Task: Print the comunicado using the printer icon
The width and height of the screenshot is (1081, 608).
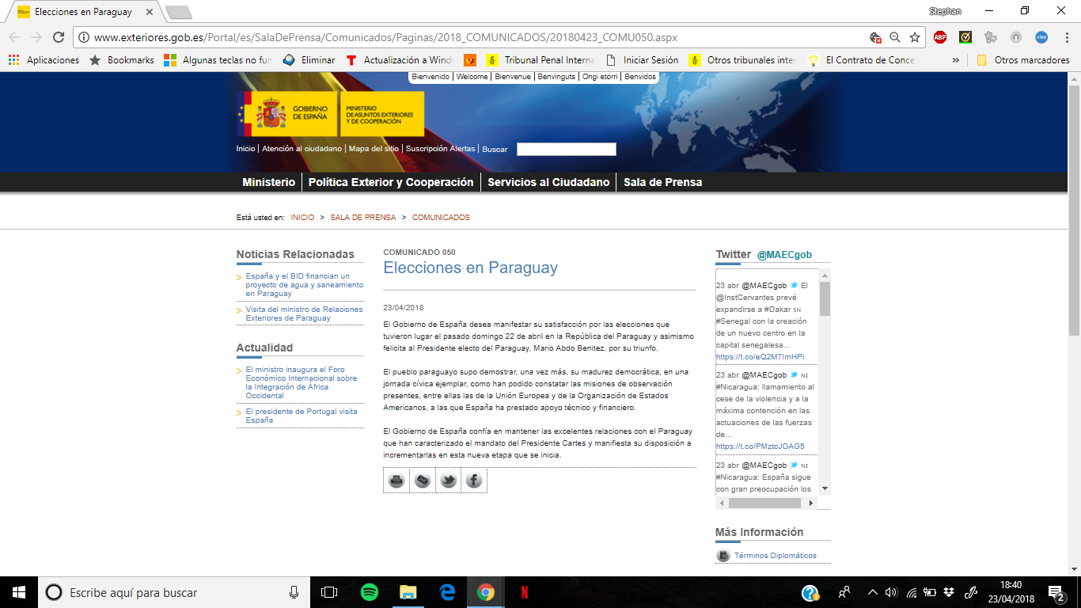Action: pyautogui.click(x=396, y=481)
